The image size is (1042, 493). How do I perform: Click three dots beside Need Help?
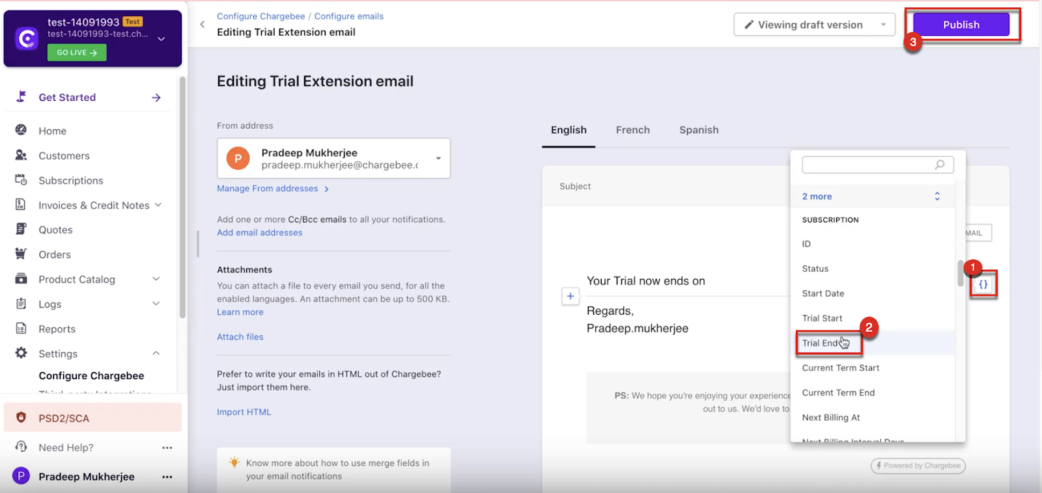tap(167, 447)
